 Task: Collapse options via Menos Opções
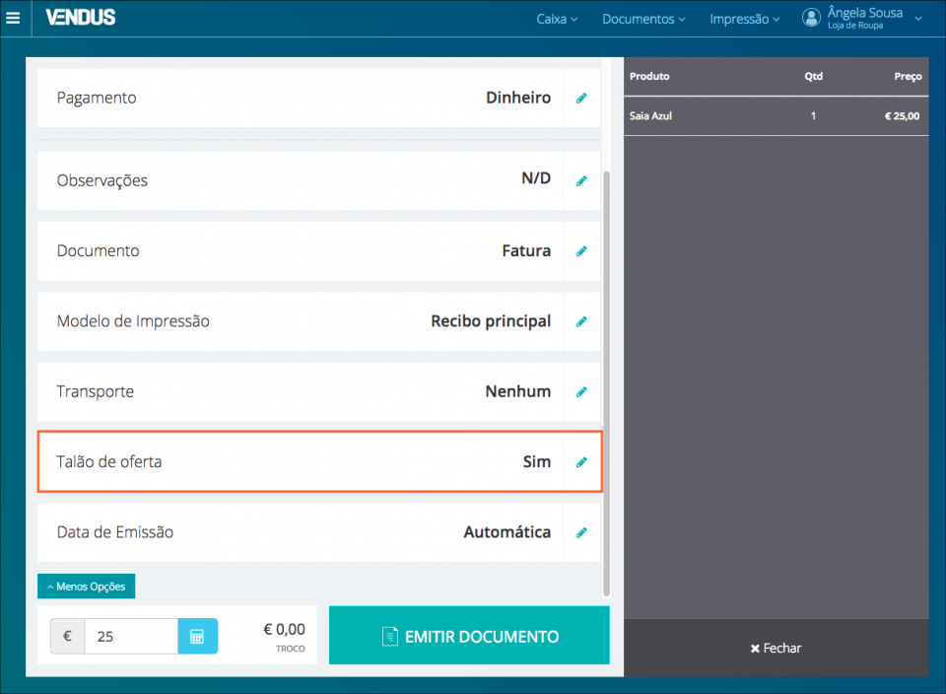(x=86, y=586)
